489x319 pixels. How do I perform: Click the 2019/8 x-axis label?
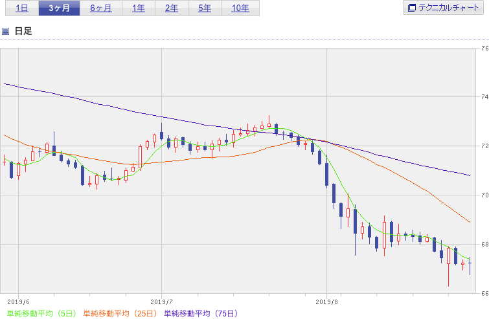tap(327, 302)
